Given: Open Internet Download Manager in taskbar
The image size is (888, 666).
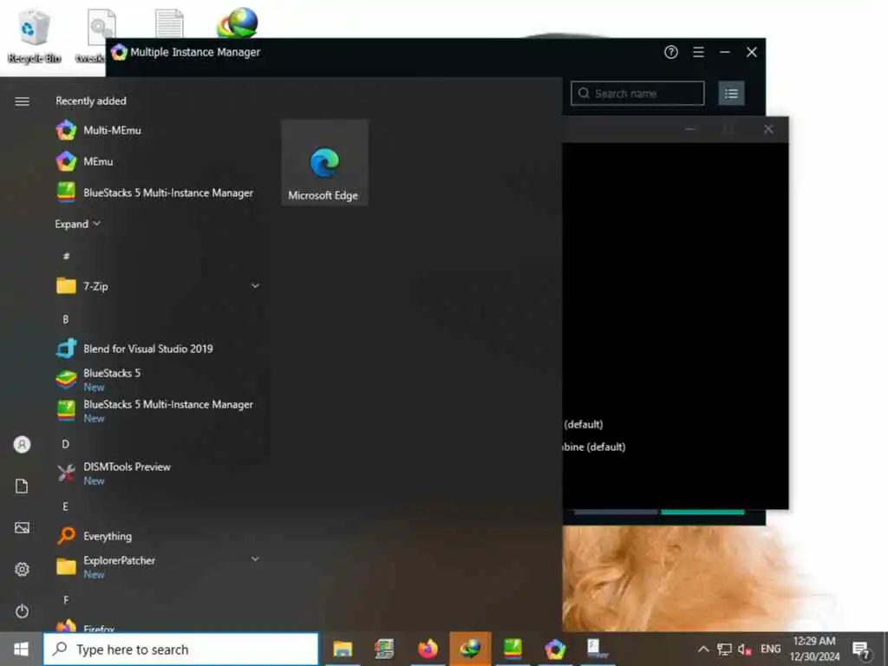Looking at the screenshot, I should (470, 649).
